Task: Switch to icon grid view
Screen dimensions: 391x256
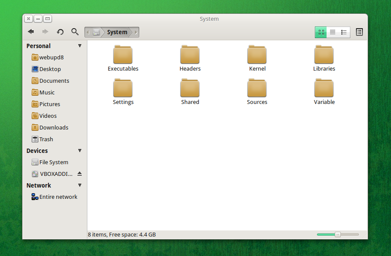Action: (321, 32)
